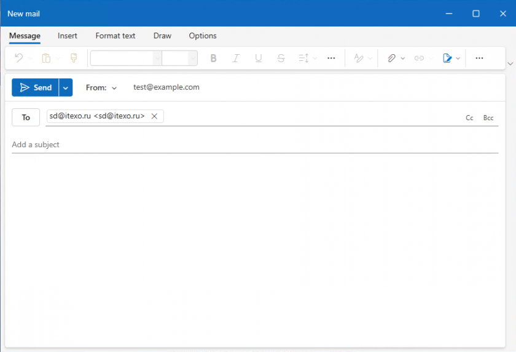Screen dimensions: 516x352
Task: Toggle italic formatting
Action: pos(236,58)
